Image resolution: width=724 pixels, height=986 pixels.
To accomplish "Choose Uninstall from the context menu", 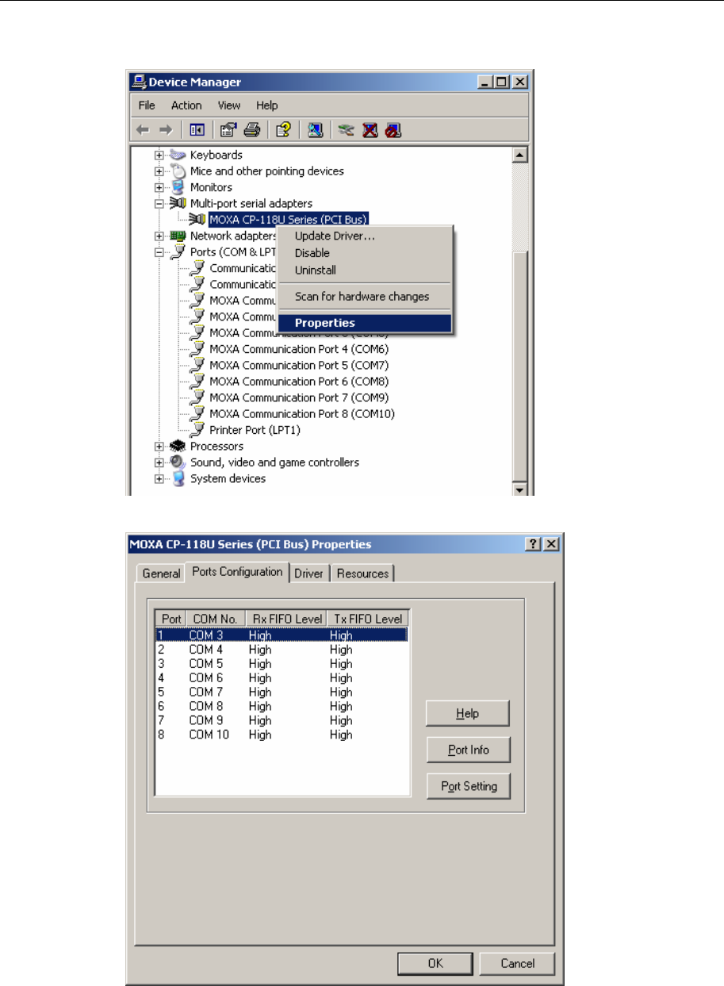I will tap(365, 270).
